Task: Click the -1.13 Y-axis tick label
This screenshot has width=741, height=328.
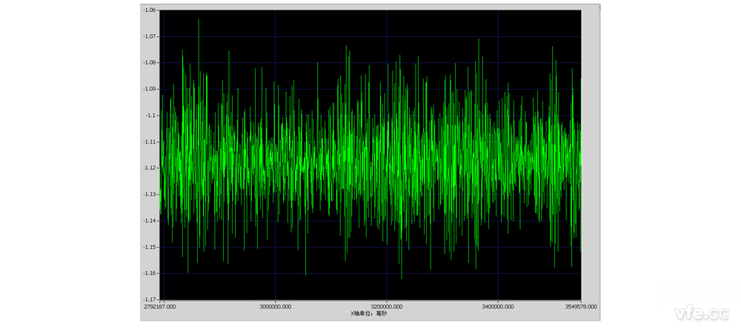Action: (150, 195)
